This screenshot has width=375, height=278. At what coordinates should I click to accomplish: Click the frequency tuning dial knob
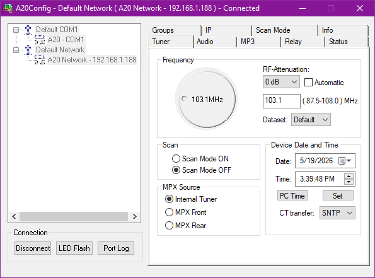(x=207, y=99)
